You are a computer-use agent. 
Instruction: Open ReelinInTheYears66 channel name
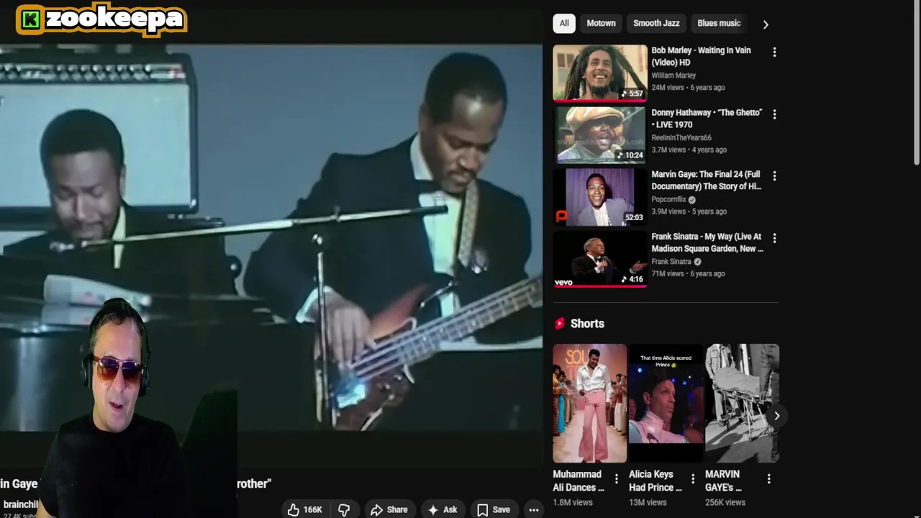pyautogui.click(x=681, y=137)
